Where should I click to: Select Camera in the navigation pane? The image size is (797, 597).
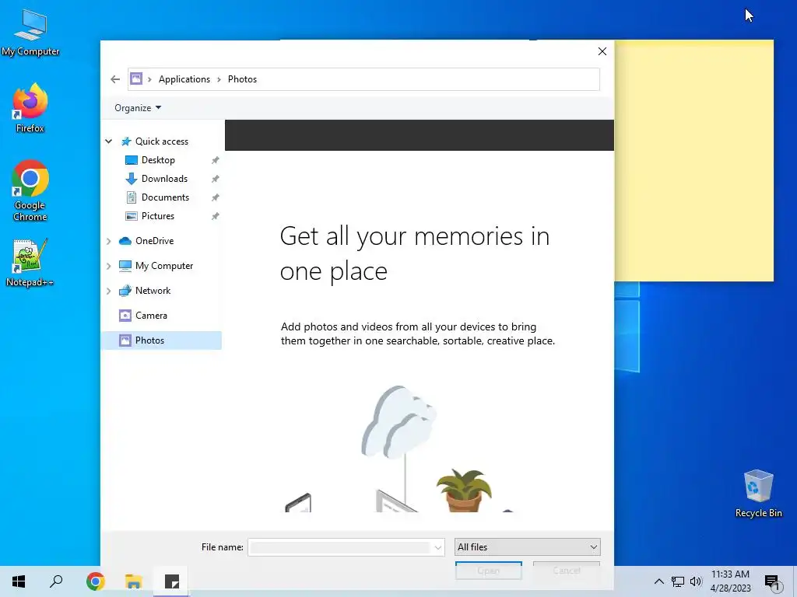(151, 316)
